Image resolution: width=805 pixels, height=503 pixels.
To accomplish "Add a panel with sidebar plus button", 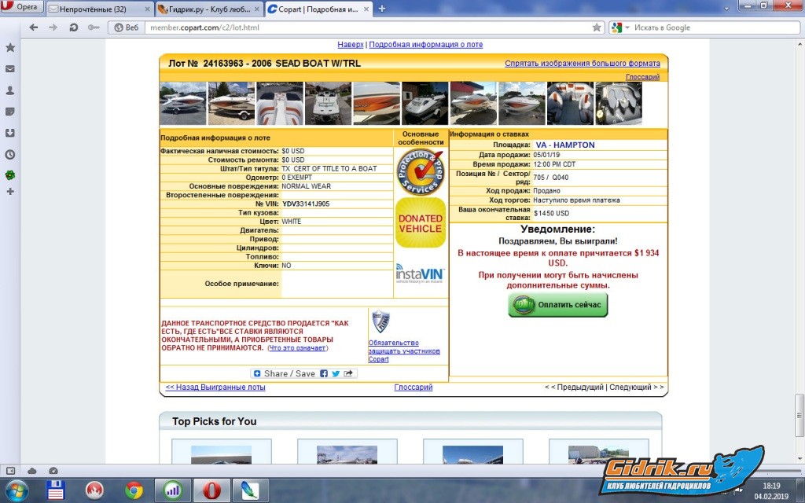I will 10,191.
